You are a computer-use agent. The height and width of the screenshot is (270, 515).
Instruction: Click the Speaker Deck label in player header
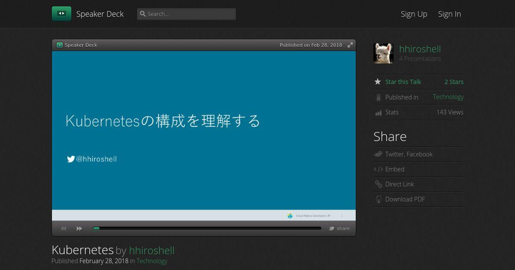point(81,45)
